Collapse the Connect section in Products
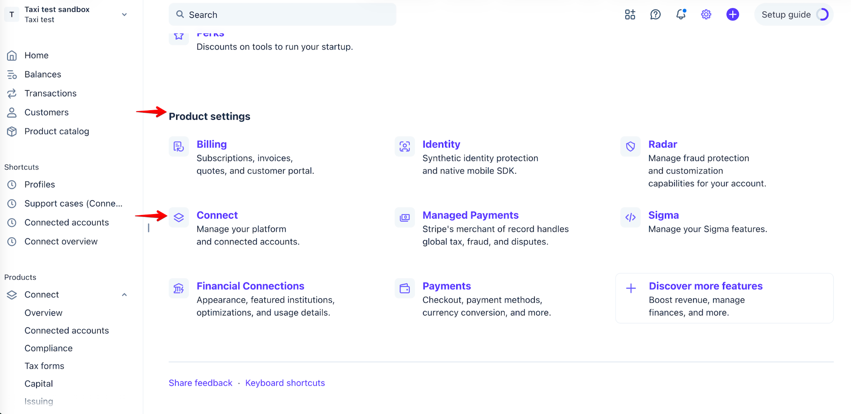Image resolution: width=851 pixels, height=414 pixels. [124, 295]
